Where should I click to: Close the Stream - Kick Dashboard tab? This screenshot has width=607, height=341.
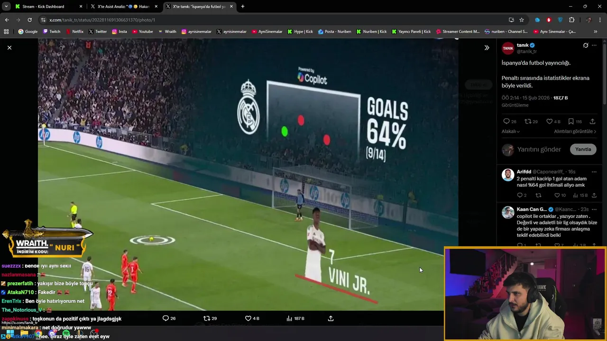81,7
